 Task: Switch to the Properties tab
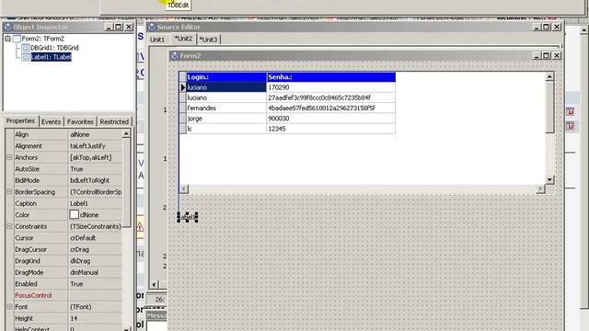coord(20,120)
